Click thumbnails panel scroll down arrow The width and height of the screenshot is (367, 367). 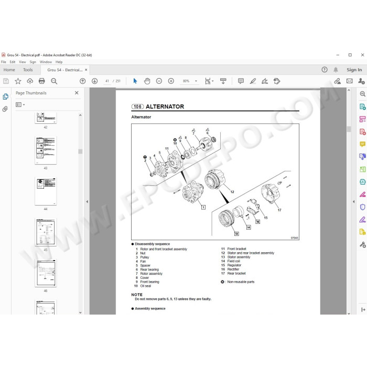(80, 312)
